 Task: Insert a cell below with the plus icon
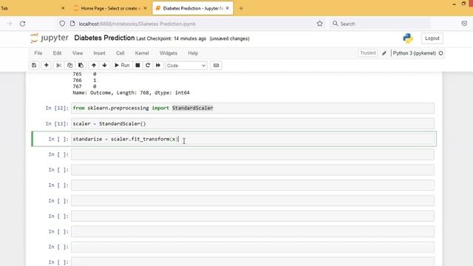coord(46,66)
